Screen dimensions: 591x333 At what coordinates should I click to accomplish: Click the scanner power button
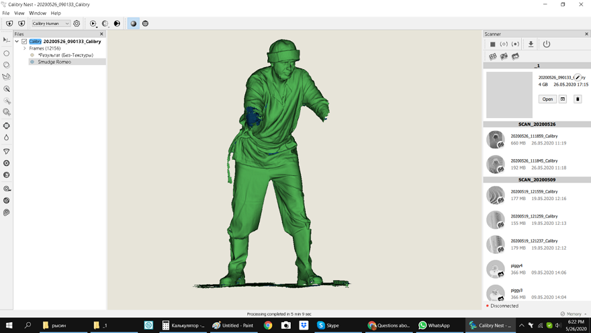click(x=547, y=44)
